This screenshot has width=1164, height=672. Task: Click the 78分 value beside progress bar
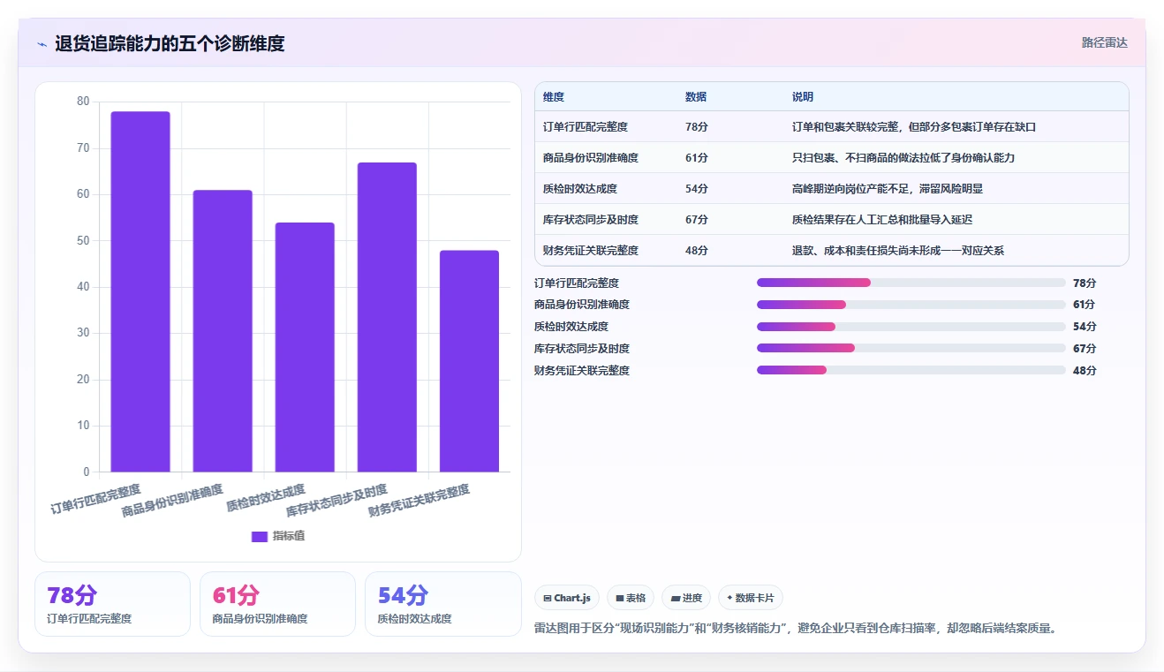pyautogui.click(x=1085, y=283)
